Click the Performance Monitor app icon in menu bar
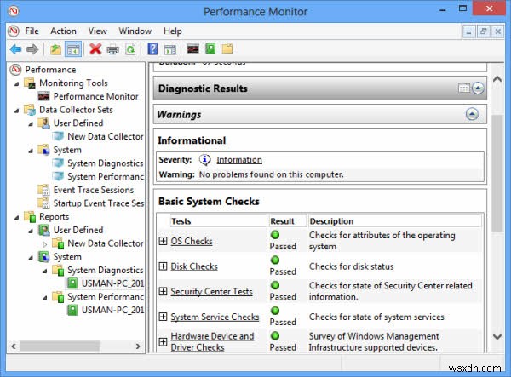Viewport: 511px width, 377px height. click(14, 31)
